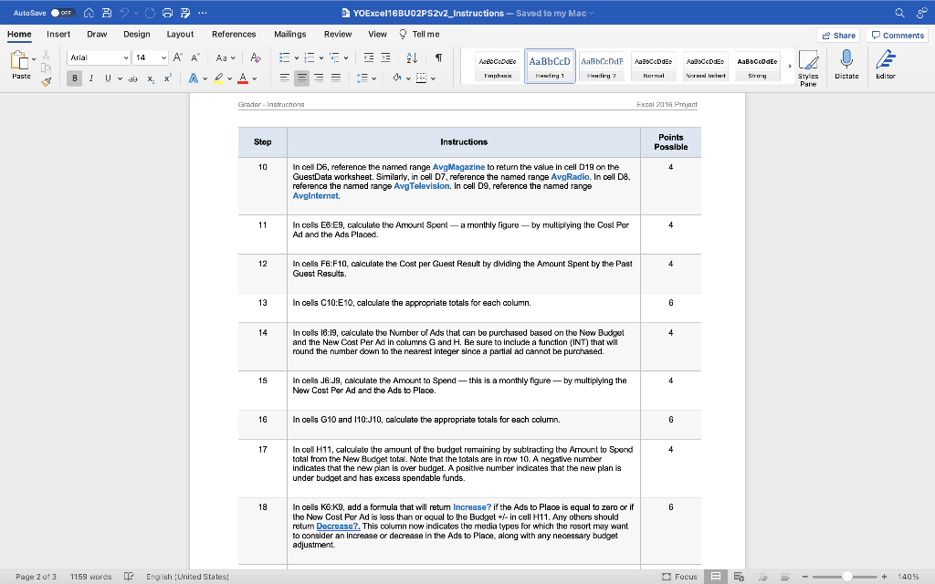Image resolution: width=935 pixels, height=584 pixels.
Task: Toggle the AutoSave switch
Action: [x=62, y=13]
